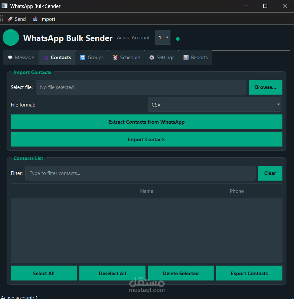The height and width of the screenshot is (299, 294).
Task: Click the Send toolbar label
Action: [x=20, y=19]
